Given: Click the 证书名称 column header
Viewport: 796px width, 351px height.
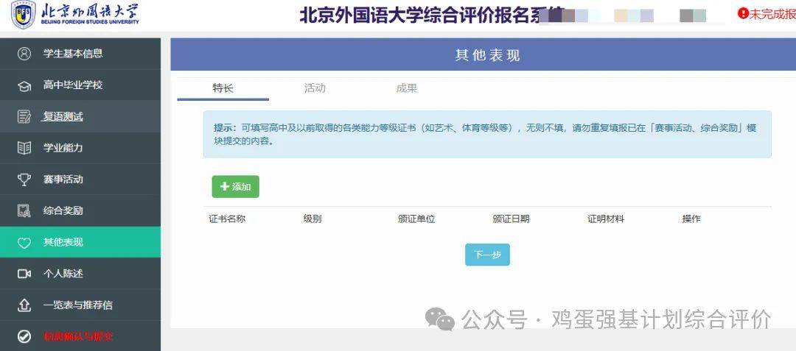Looking at the screenshot, I should (227, 219).
